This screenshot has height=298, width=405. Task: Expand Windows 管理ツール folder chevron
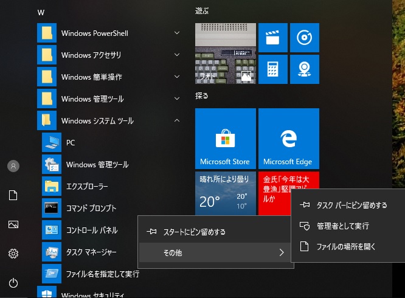tap(177, 99)
